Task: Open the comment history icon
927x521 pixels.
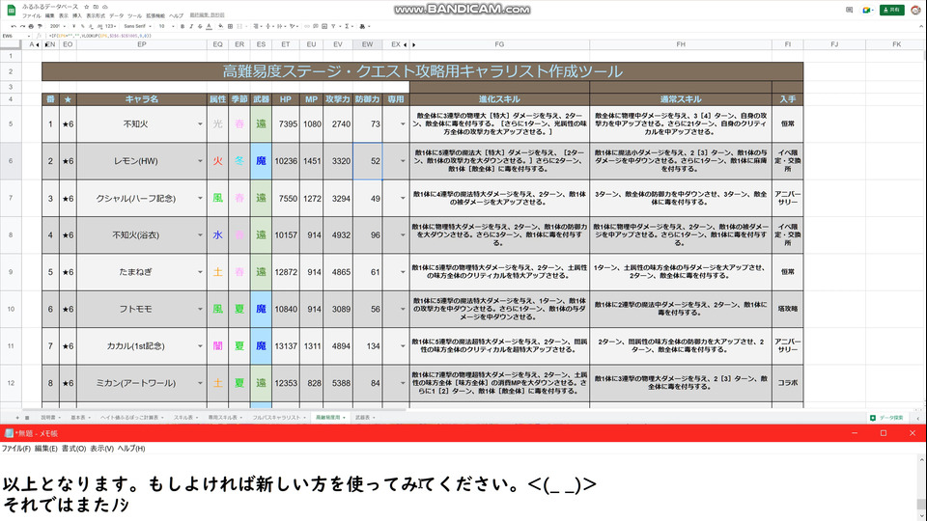Action: (849, 10)
